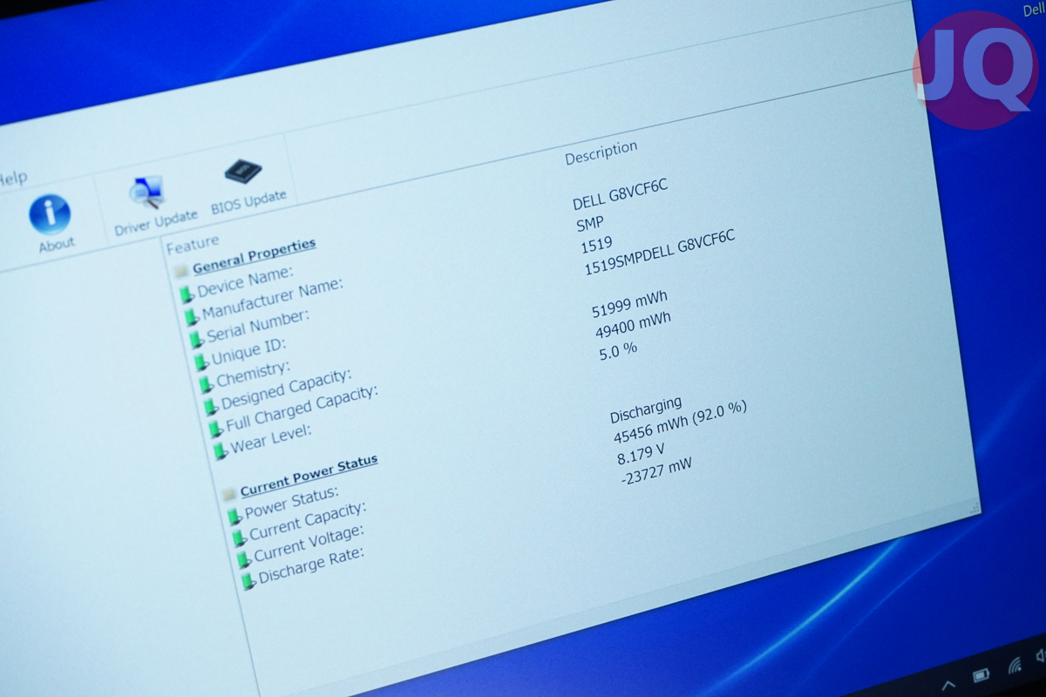
Task: Click the battery icon beside Manufacturer Name
Action: pos(191,317)
